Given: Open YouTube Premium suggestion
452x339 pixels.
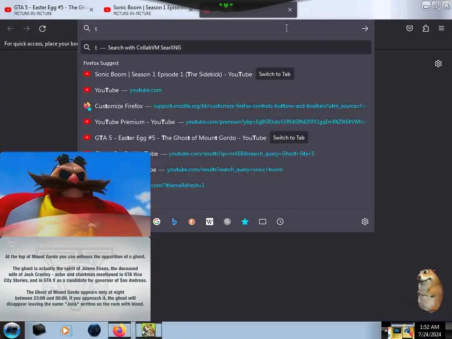Looking at the screenshot, I should [x=226, y=122].
